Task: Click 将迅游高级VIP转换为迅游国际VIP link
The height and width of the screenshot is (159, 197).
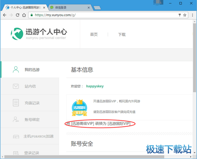Action: (98, 123)
